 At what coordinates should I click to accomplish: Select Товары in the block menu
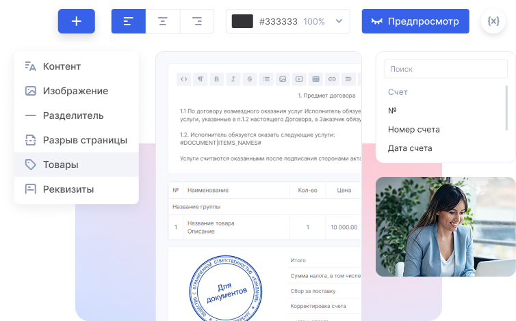[x=77, y=165]
